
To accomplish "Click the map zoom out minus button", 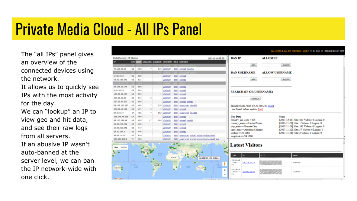I will coord(224,174).
